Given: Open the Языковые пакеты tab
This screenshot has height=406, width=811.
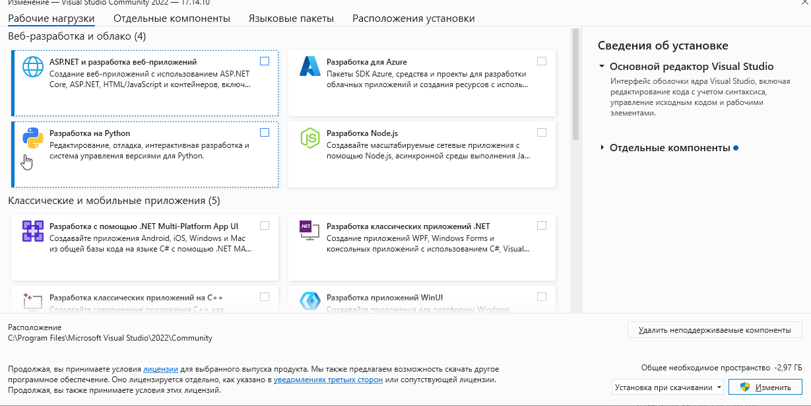Looking at the screenshot, I should click(291, 18).
